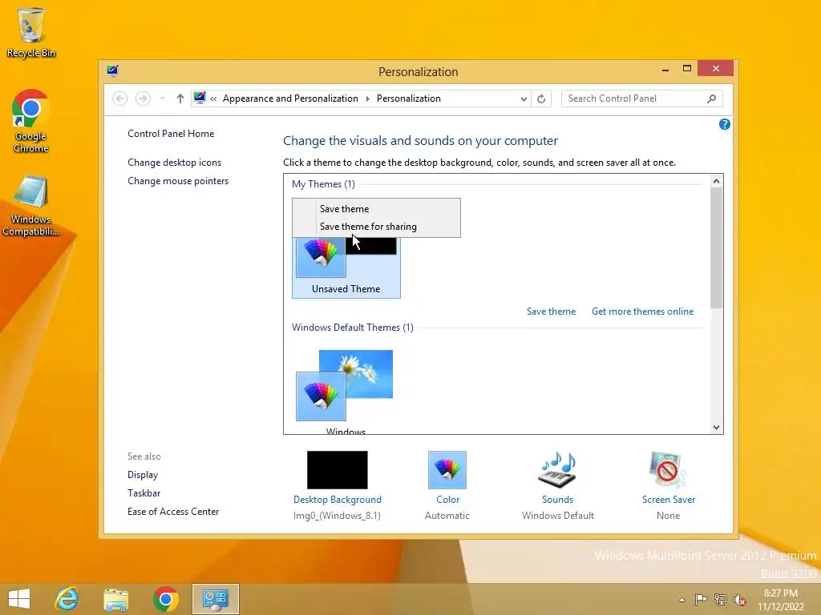Click the Save theme link
The width and height of the screenshot is (821, 615).
click(x=551, y=312)
